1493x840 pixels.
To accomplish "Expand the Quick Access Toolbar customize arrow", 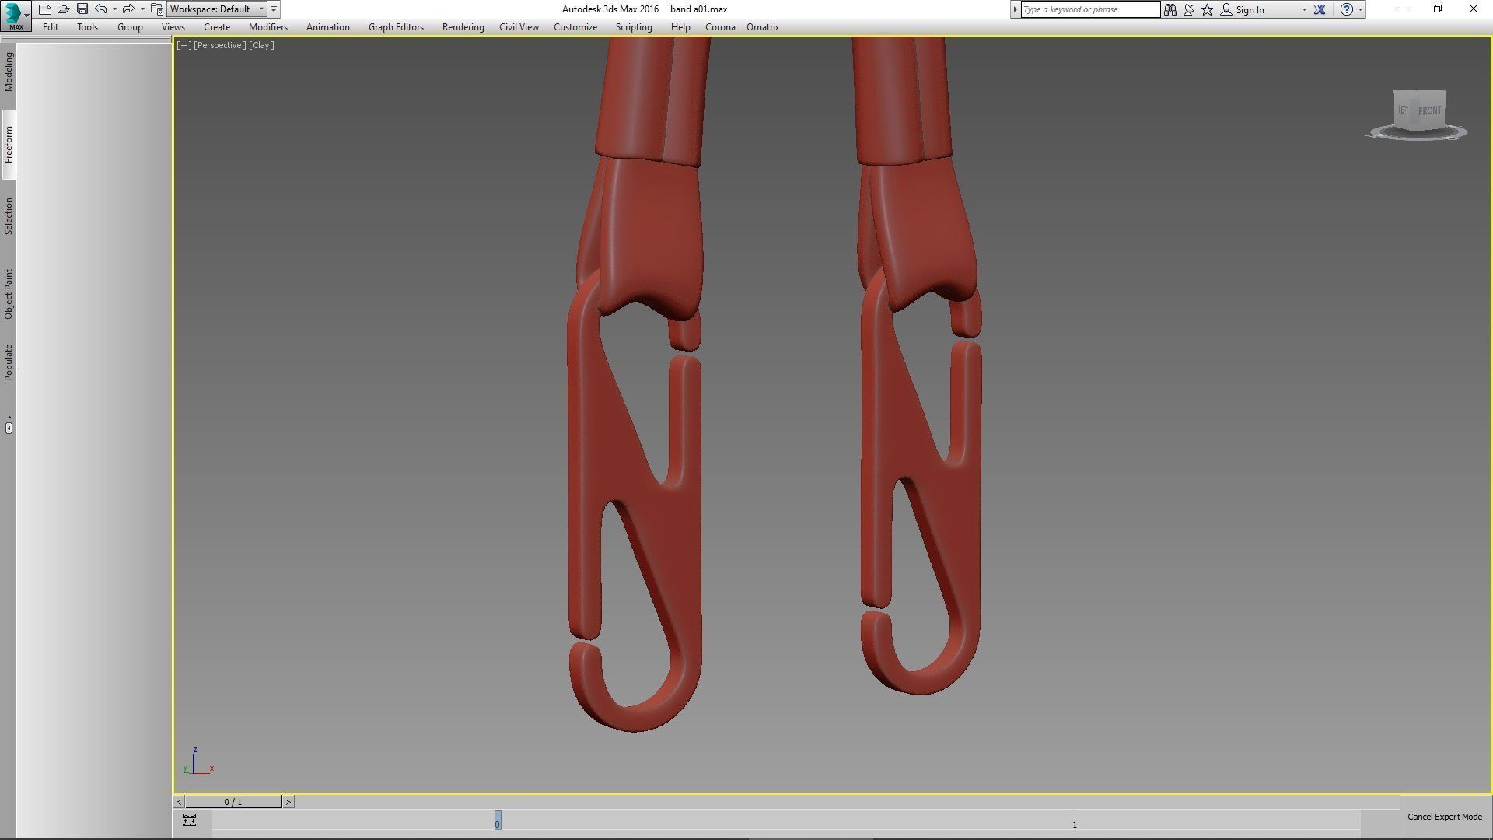I will point(274,9).
